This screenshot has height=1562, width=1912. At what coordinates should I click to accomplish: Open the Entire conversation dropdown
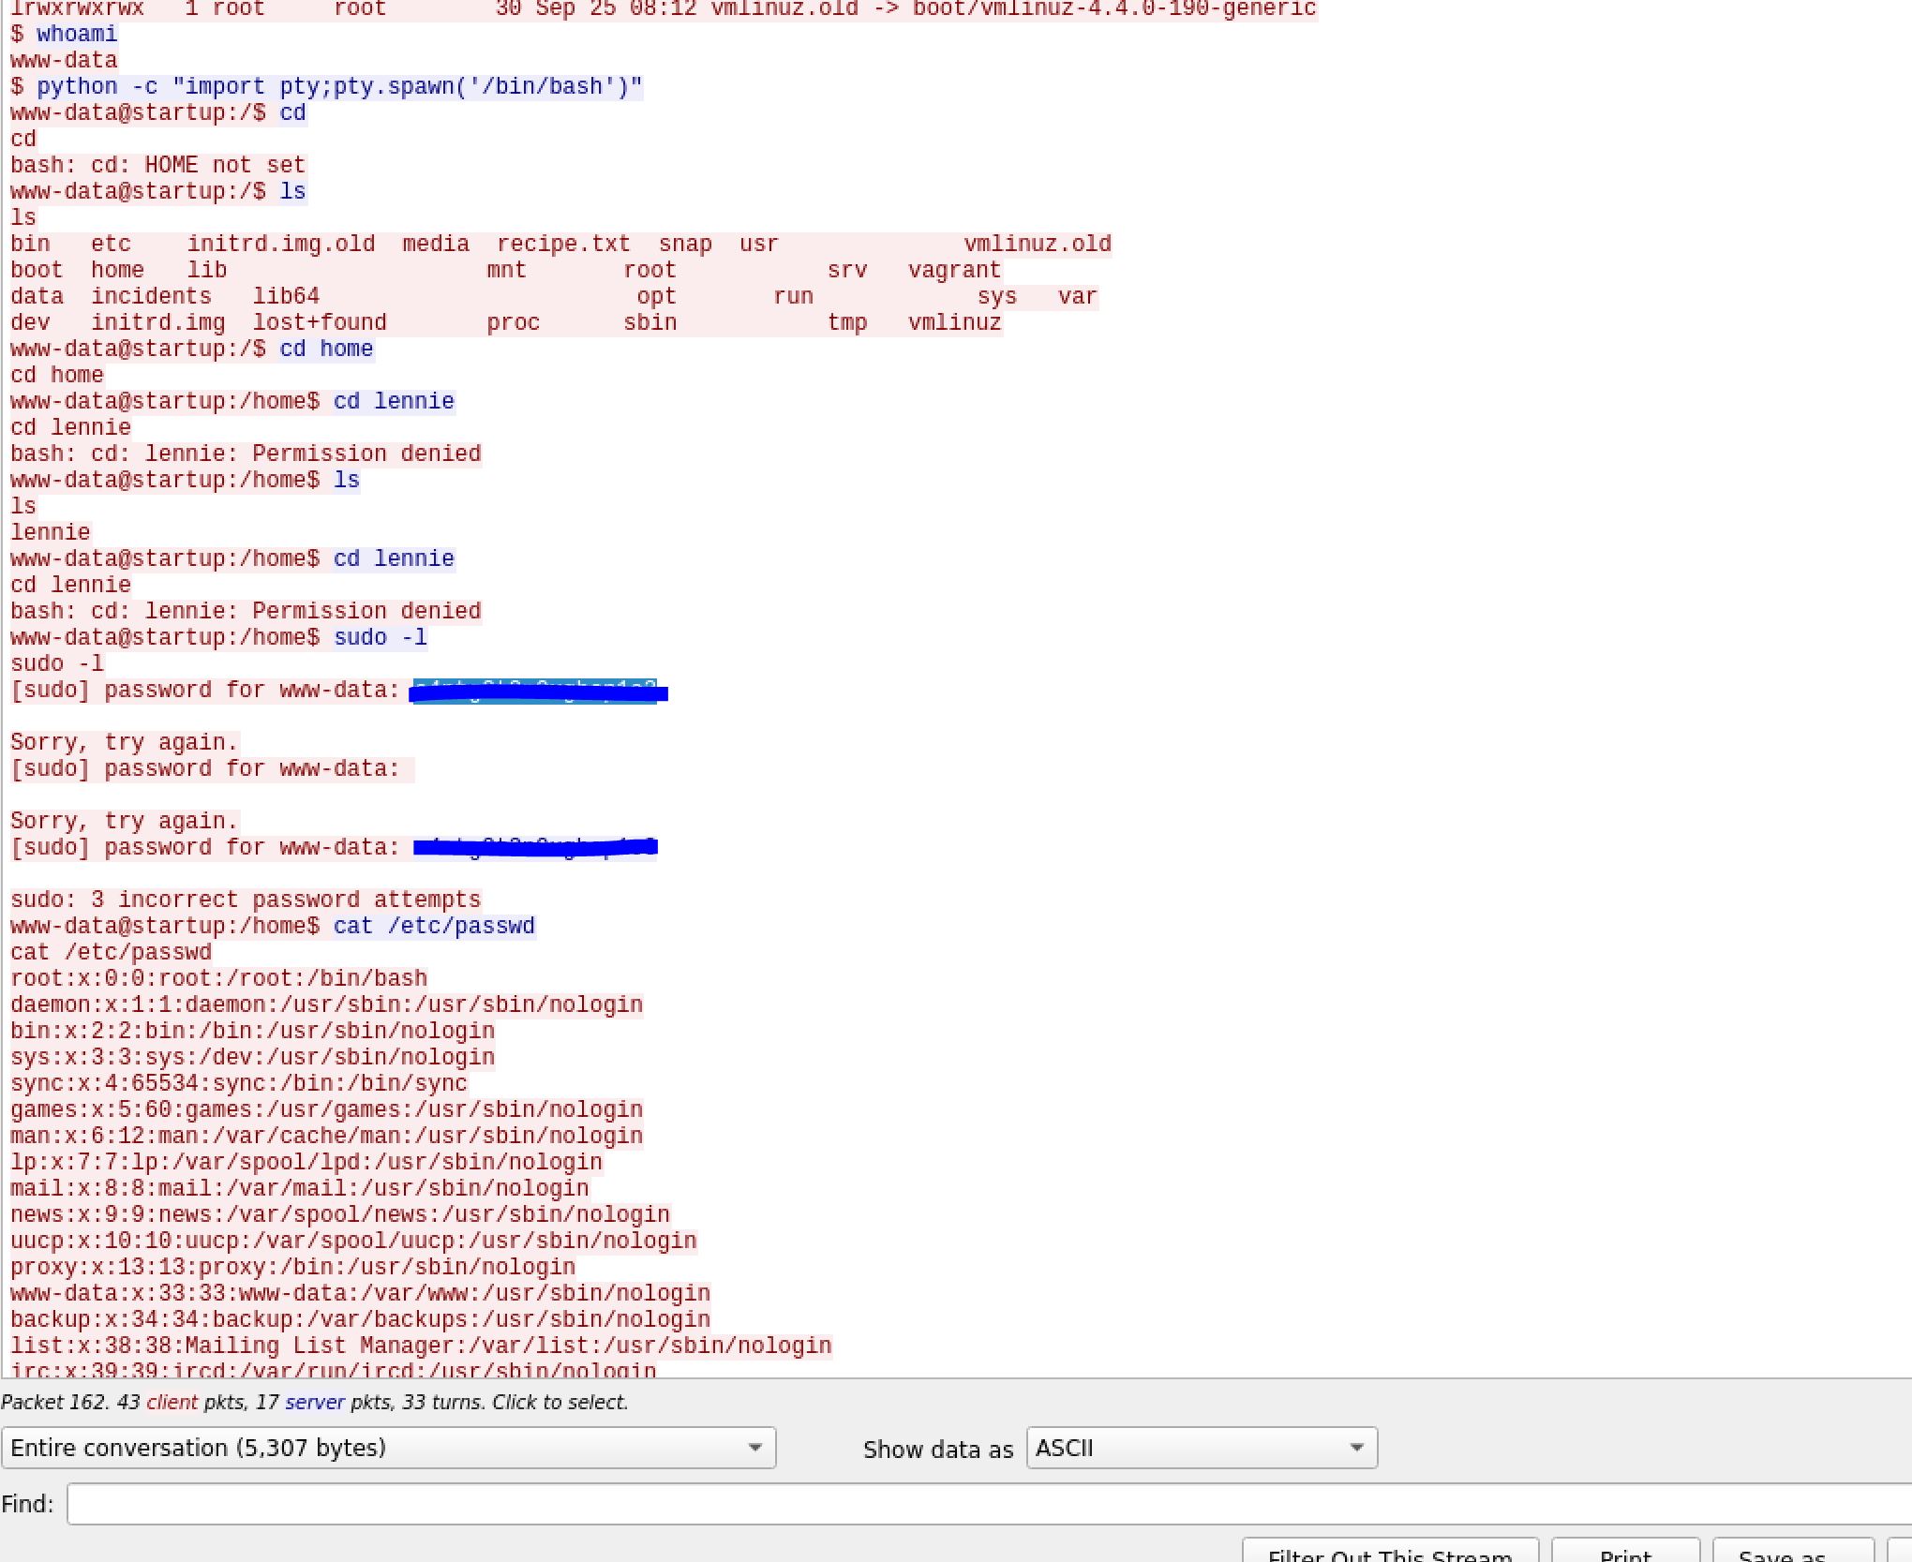coord(388,1448)
